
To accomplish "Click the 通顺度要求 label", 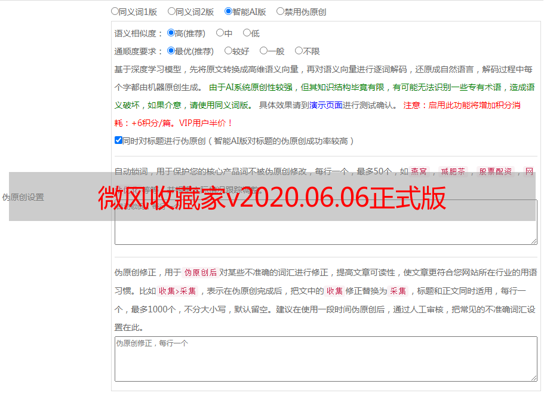I will [x=138, y=52].
